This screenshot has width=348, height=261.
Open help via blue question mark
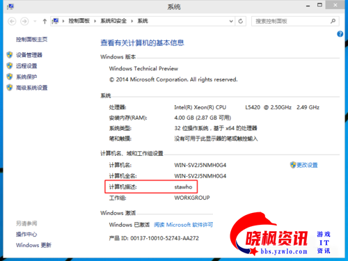click(340, 34)
